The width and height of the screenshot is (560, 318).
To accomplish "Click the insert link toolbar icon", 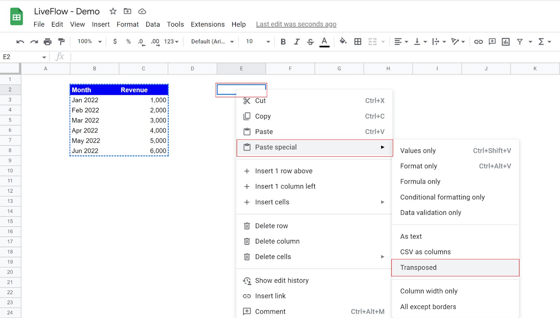I will click(x=478, y=42).
